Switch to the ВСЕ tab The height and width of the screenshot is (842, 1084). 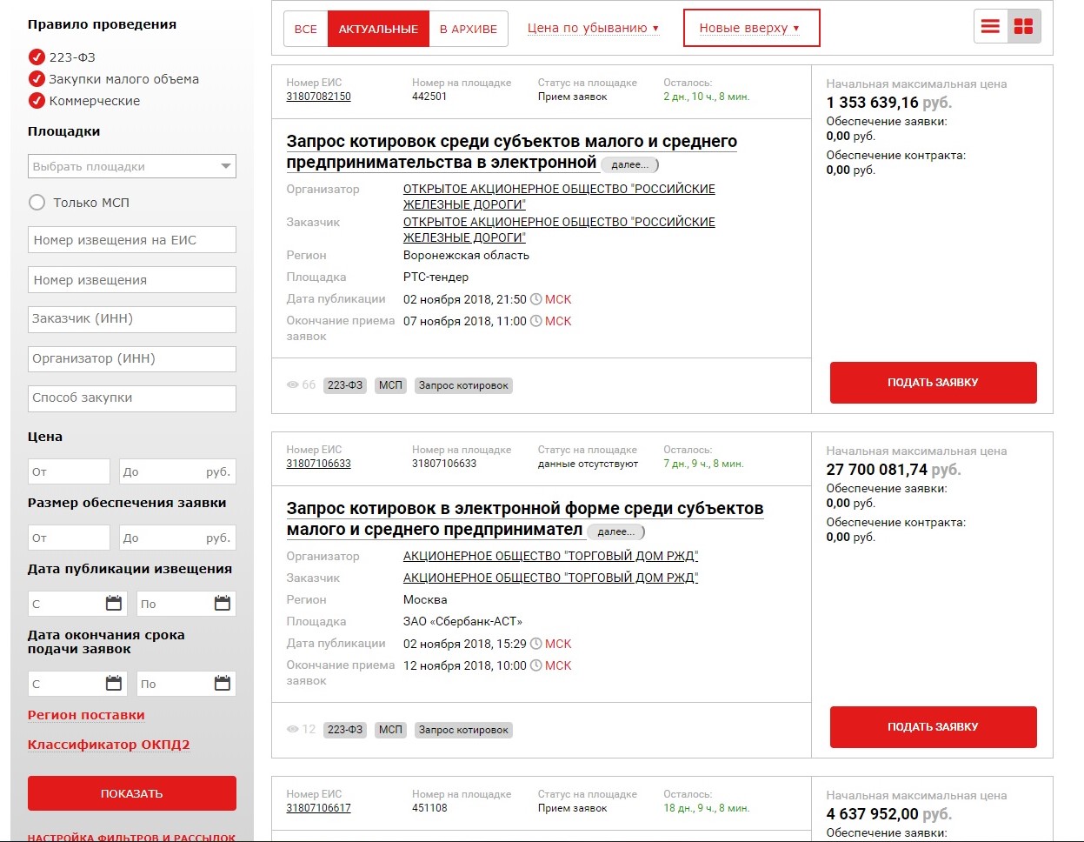[x=305, y=29]
